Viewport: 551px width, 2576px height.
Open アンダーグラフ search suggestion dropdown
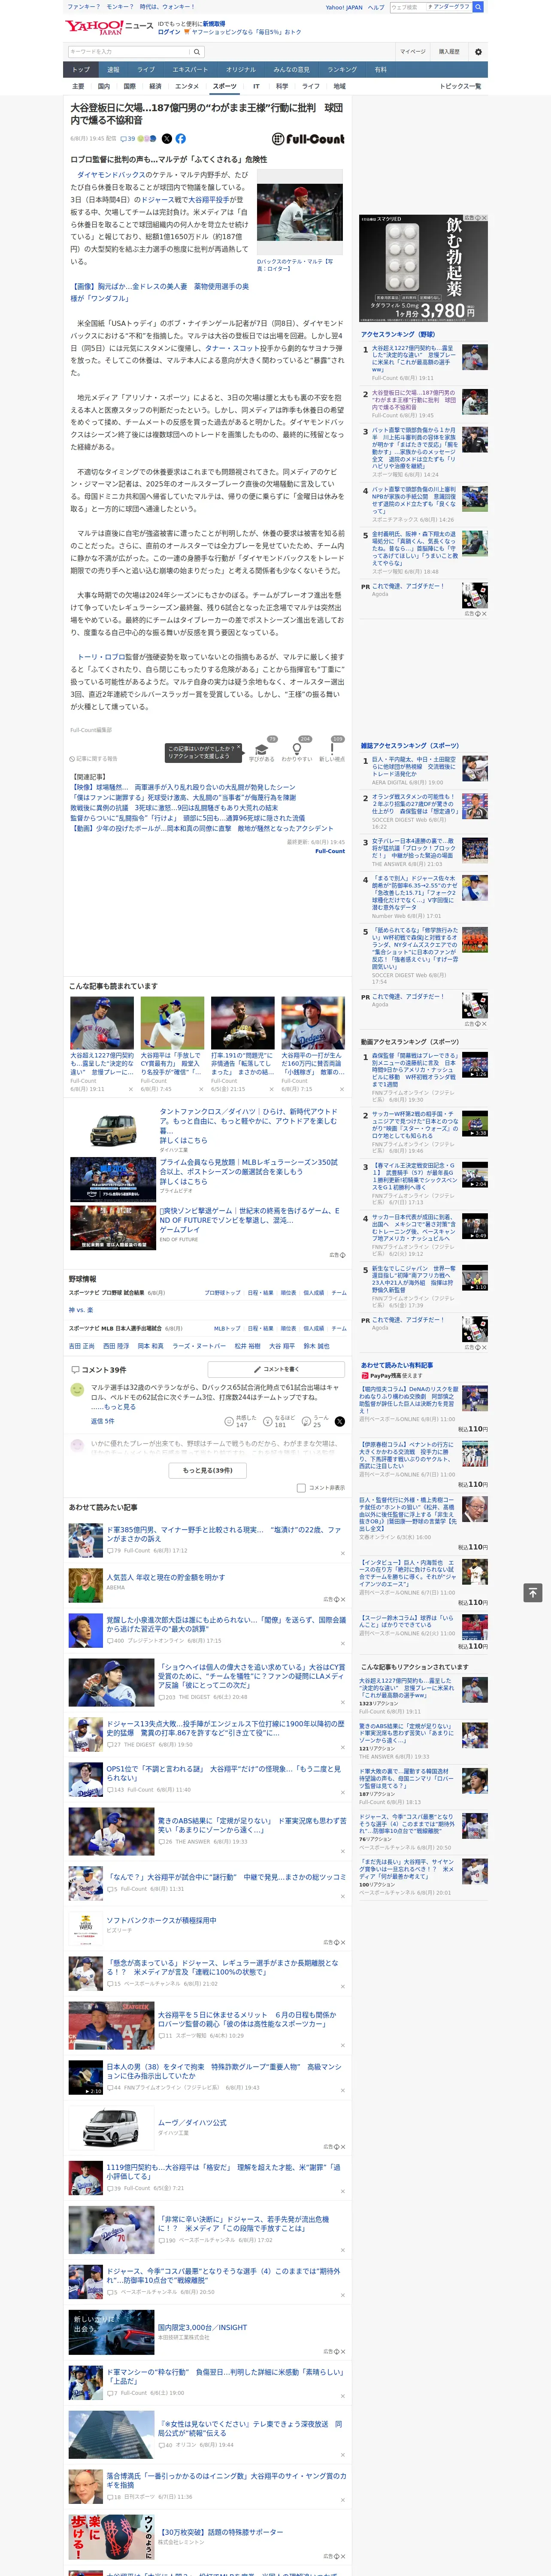click(x=448, y=7)
